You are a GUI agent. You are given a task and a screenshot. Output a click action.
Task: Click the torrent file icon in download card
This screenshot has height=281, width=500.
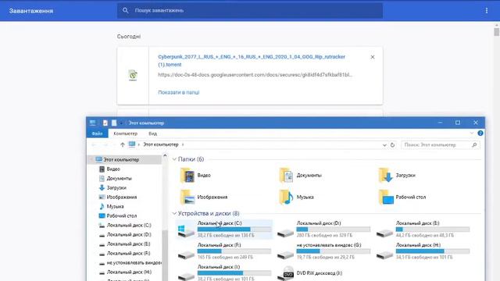pos(133,76)
